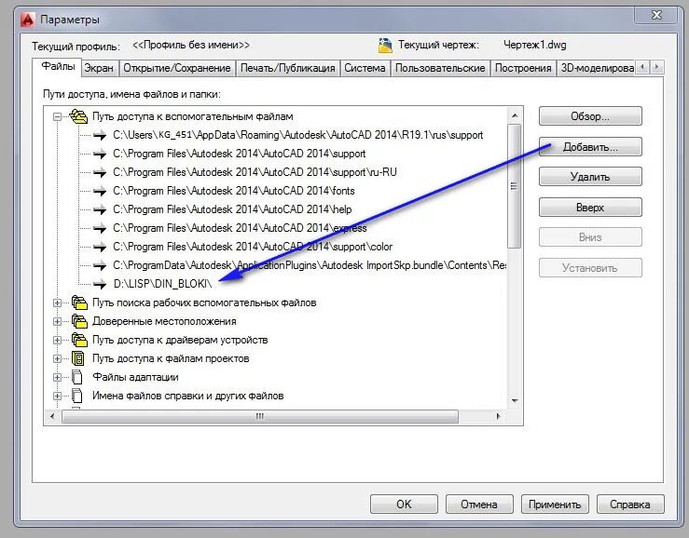Confirm with the OK button
Viewport: 689px width, 538px height.
[x=404, y=504]
